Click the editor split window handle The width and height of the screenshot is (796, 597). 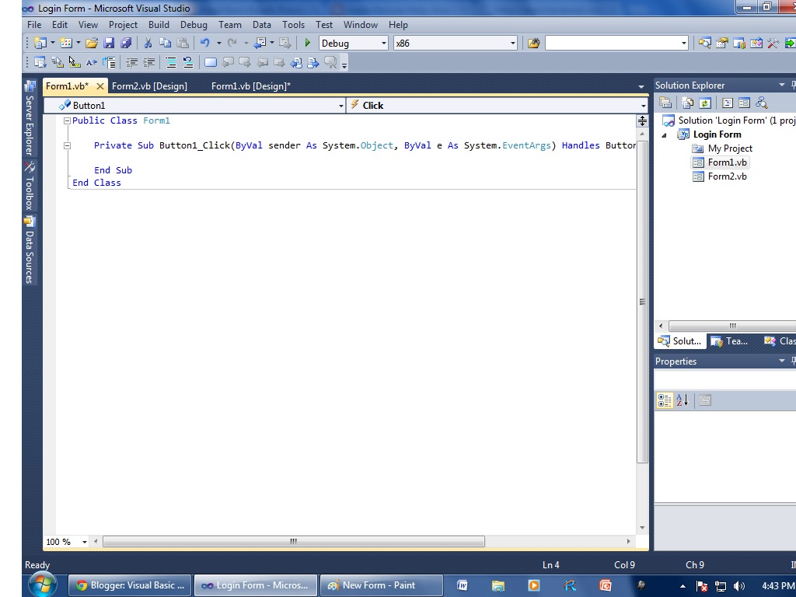[x=642, y=120]
